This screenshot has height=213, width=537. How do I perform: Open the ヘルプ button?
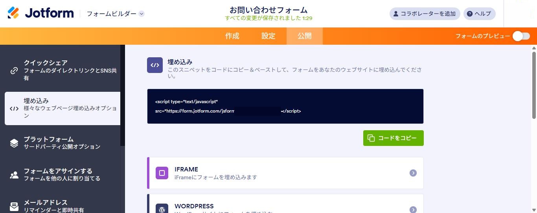[479, 14]
